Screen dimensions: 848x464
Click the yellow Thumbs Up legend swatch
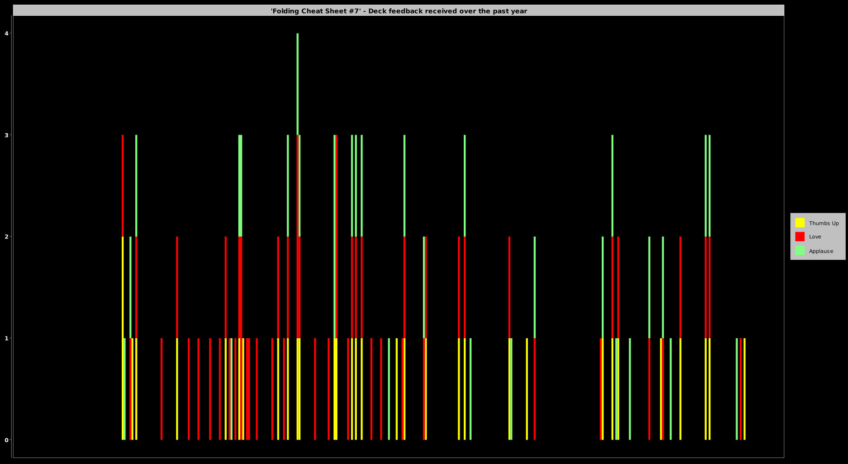click(800, 223)
